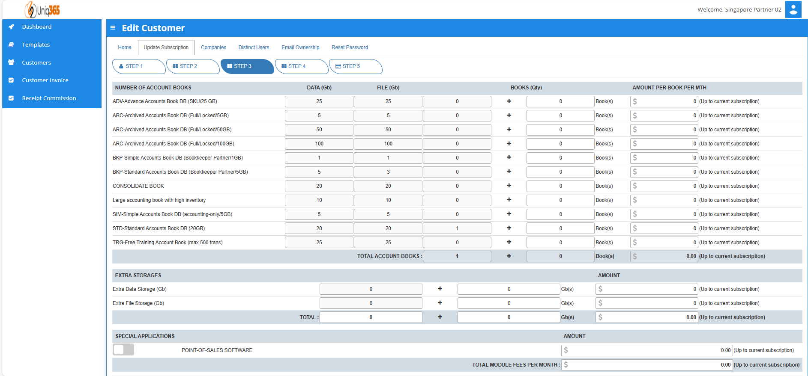Click the Uniq365 logo
This screenshot has width=808, height=376.
tap(42, 9)
